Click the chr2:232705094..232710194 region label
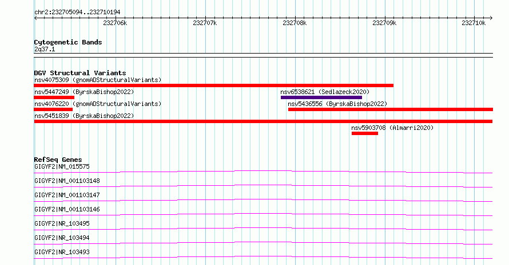The height and width of the screenshot is (265, 509). pos(77,12)
